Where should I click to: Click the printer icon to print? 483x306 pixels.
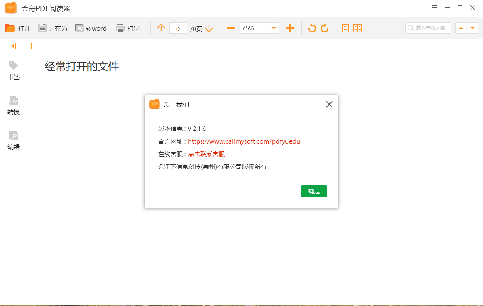pos(120,28)
